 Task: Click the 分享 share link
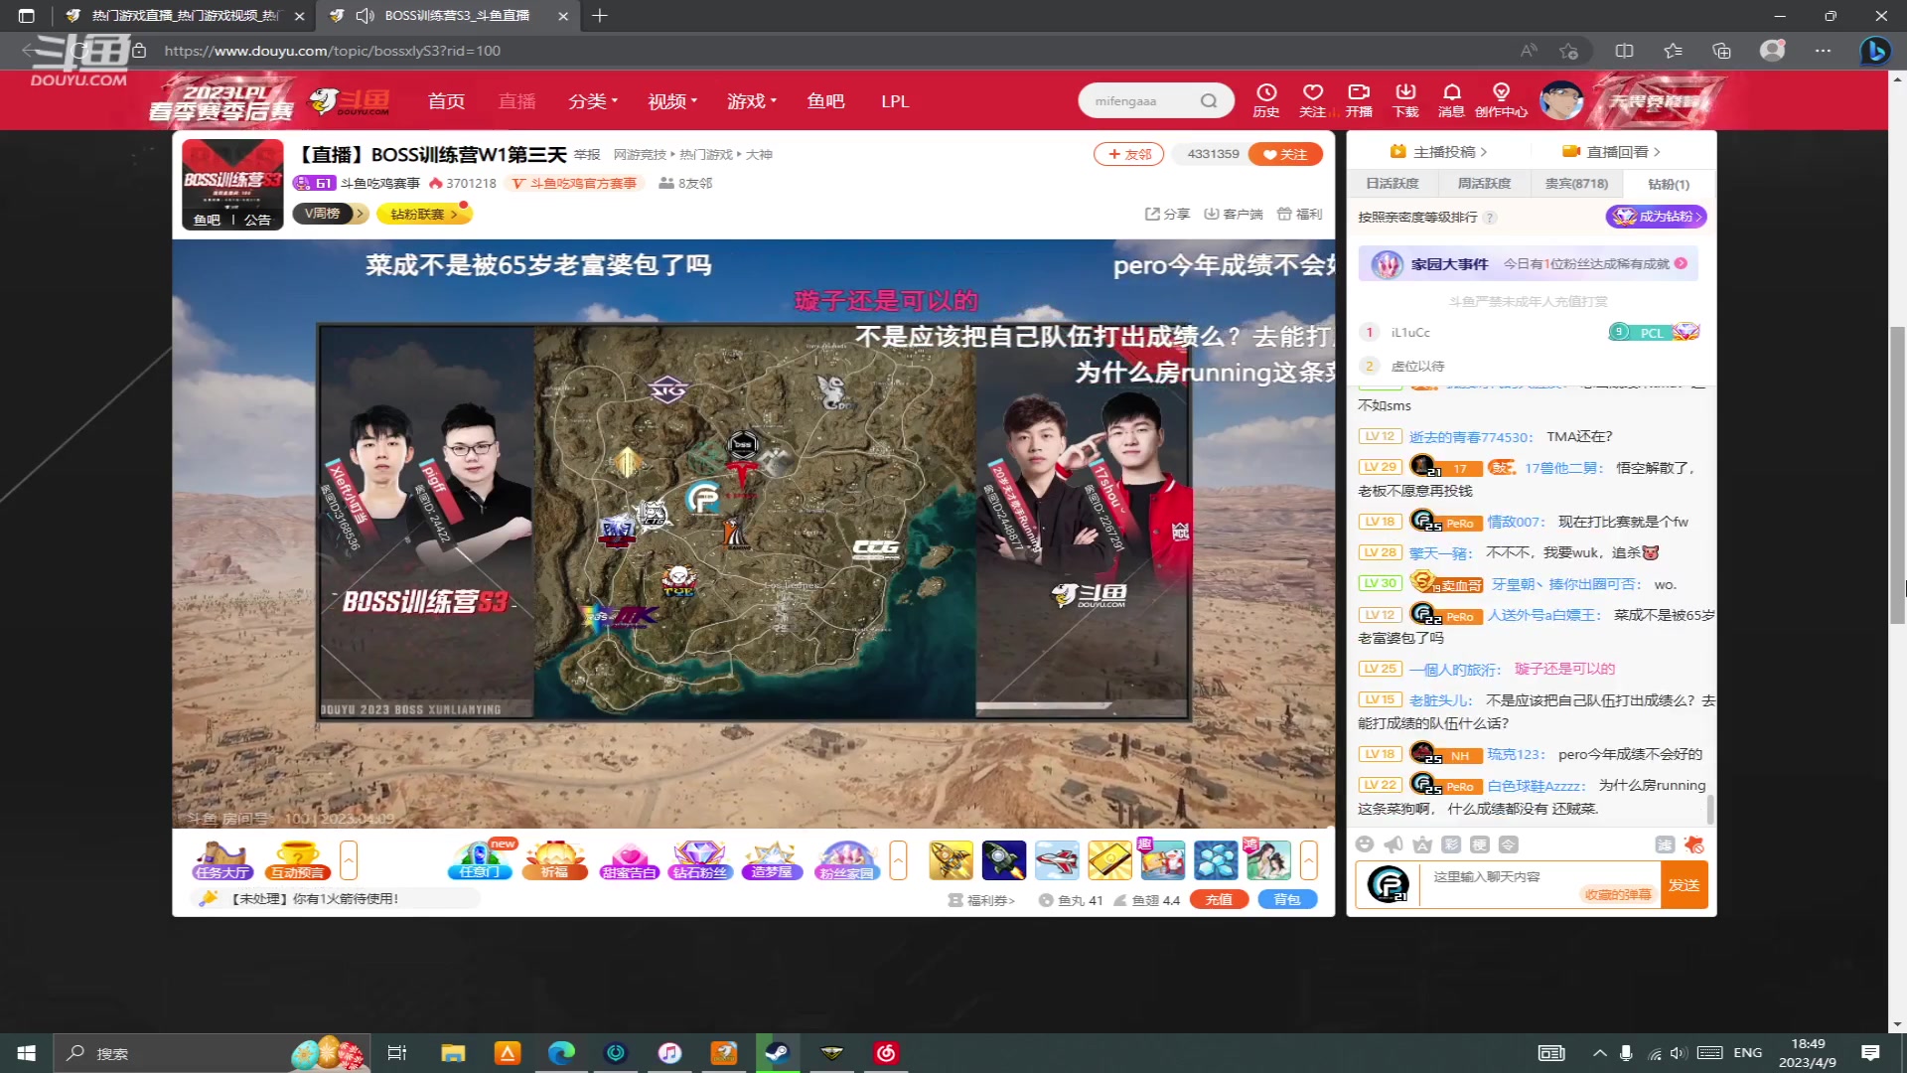1167,214
